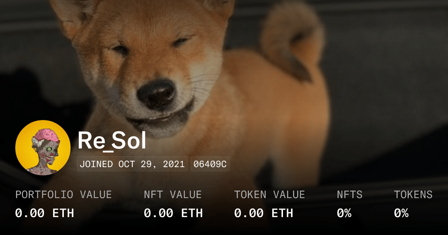Open the NFTS stat label
This screenshot has height=235, width=448.
[349, 195]
